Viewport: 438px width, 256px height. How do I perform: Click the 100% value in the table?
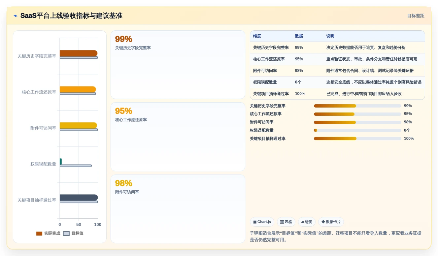(x=300, y=94)
